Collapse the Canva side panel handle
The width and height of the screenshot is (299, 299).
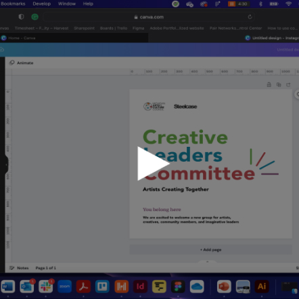pyautogui.click(x=6, y=164)
